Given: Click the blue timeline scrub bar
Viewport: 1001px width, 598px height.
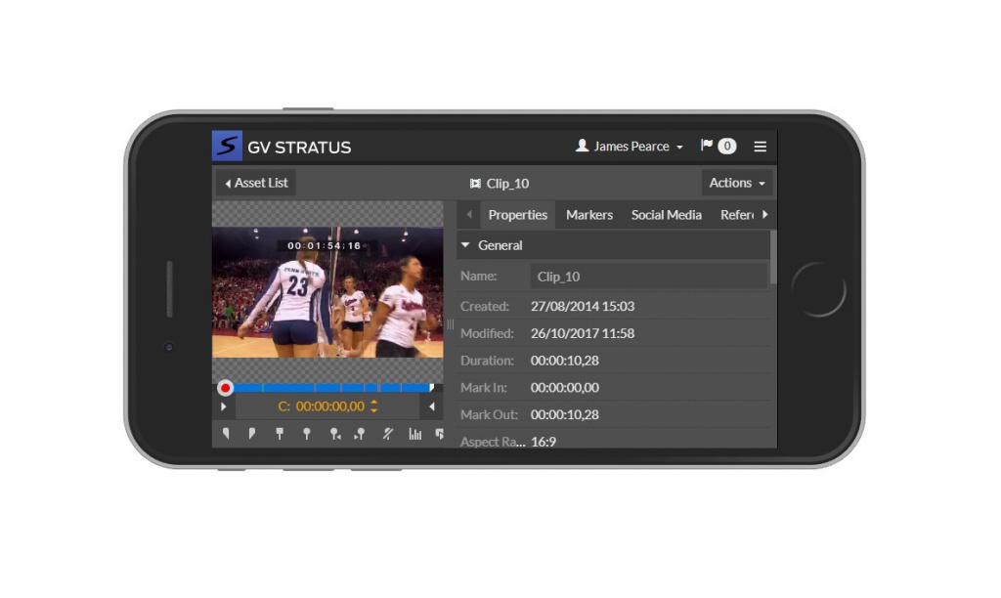Looking at the screenshot, I should click(332, 387).
